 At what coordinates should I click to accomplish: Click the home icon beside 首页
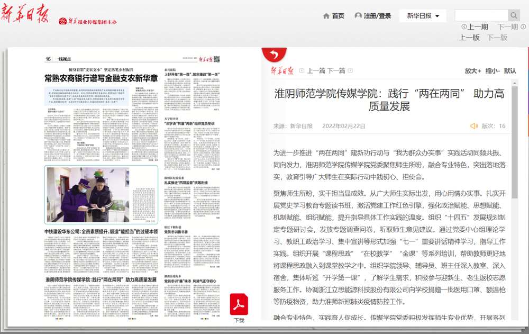[x=326, y=16]
